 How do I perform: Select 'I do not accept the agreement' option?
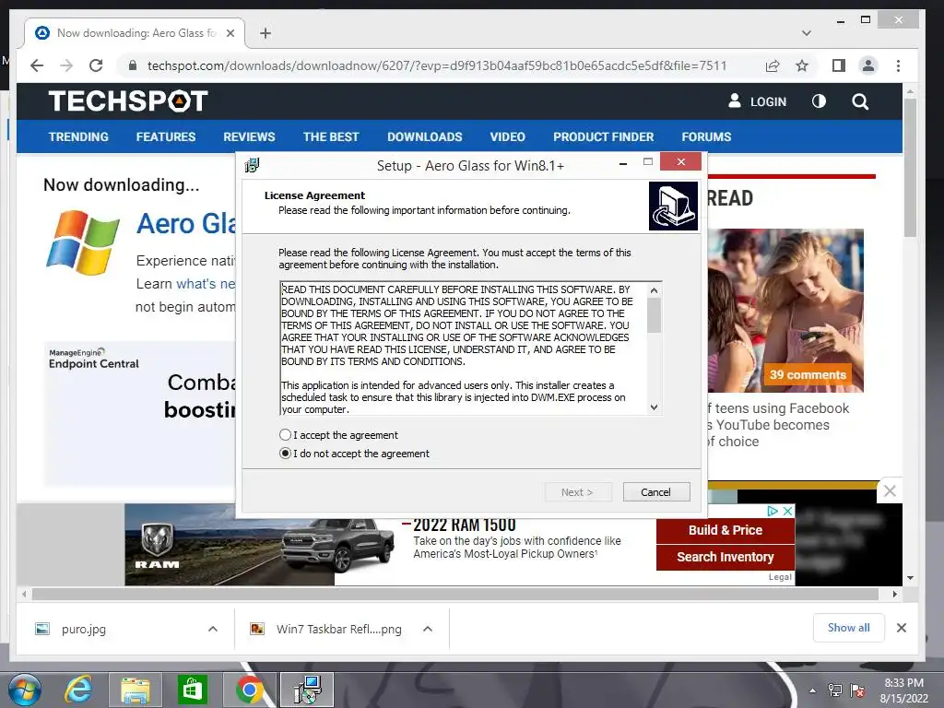click(x=286, y=454)
